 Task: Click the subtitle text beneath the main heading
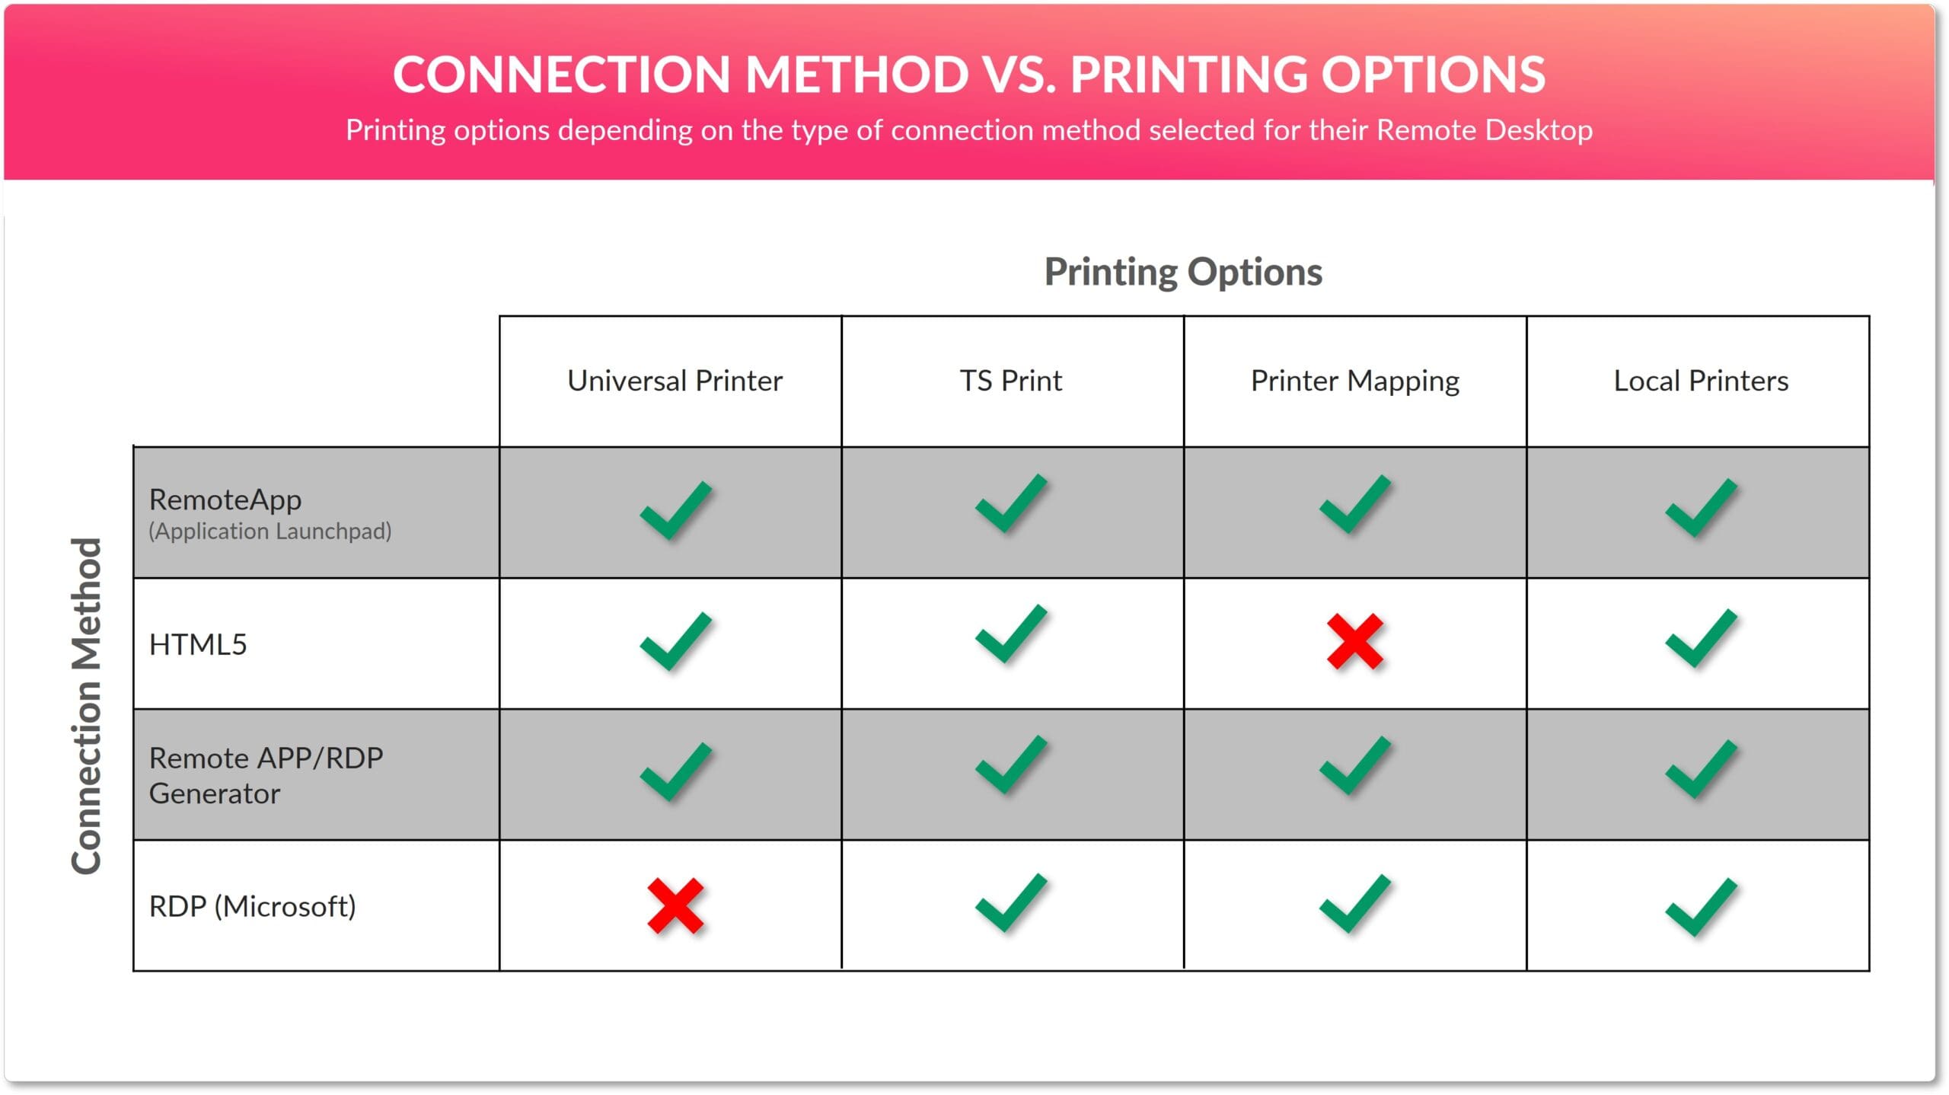point(973,130)
